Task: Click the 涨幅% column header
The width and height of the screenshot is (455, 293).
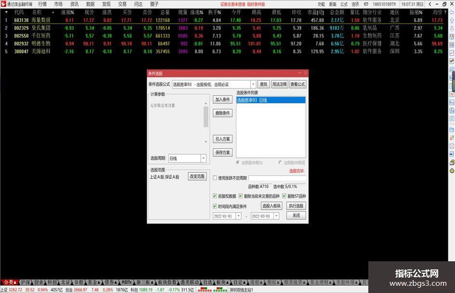Action: [x=67, y=12]
